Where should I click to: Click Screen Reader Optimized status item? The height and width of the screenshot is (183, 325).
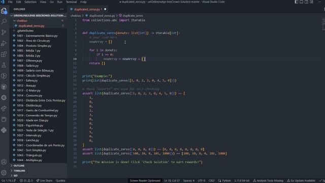pos(145,181)
